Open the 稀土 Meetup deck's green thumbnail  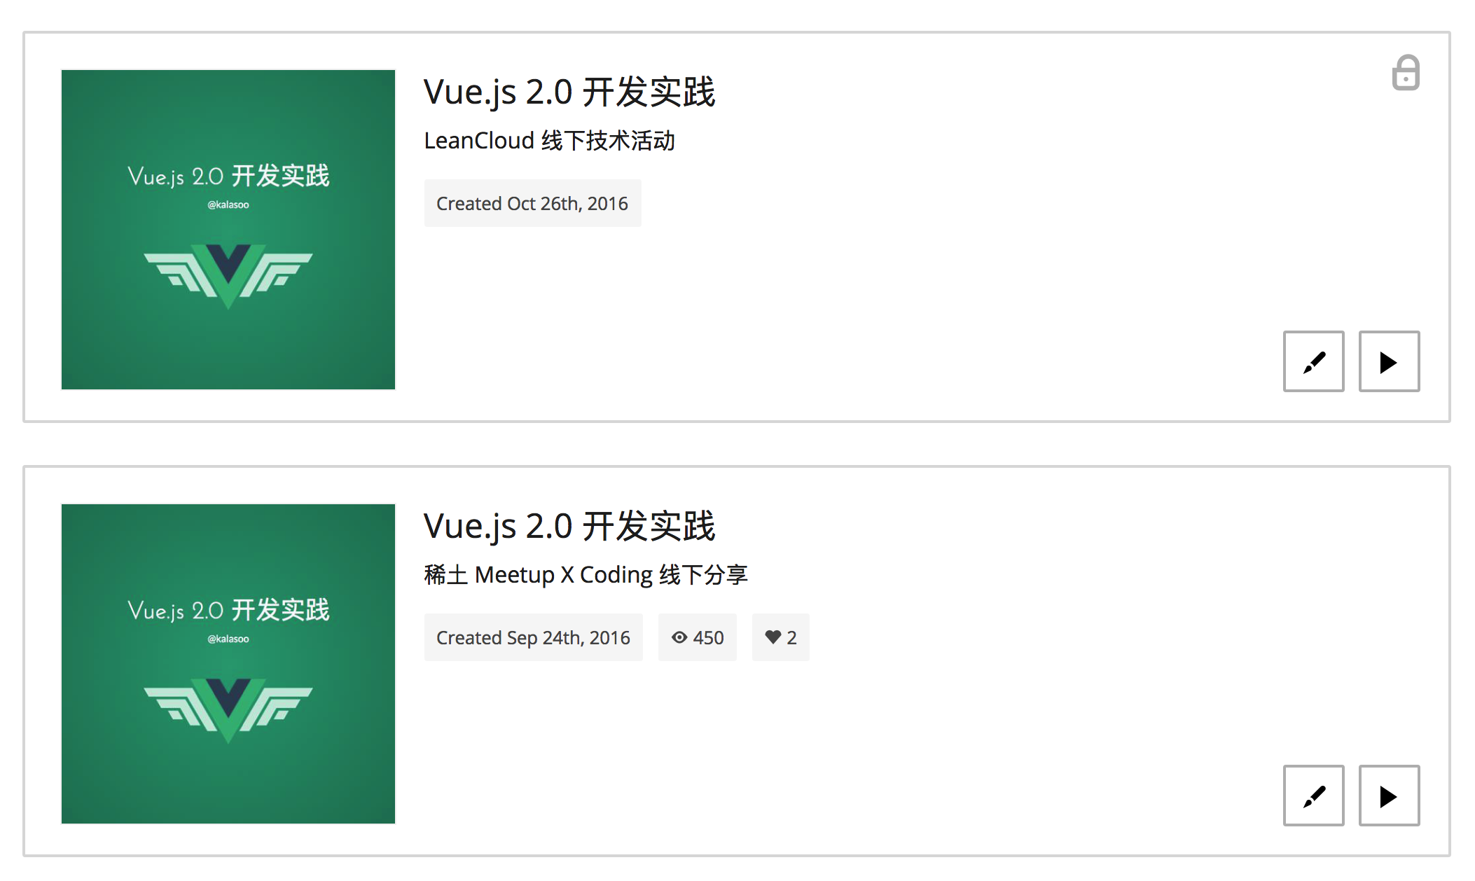coord(228,664)
